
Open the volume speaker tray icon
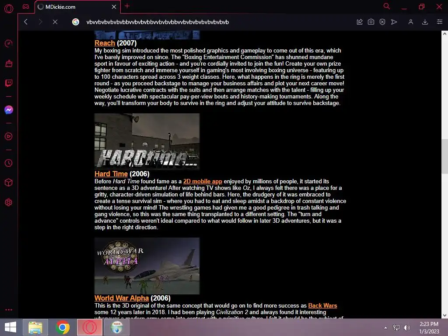407,327
